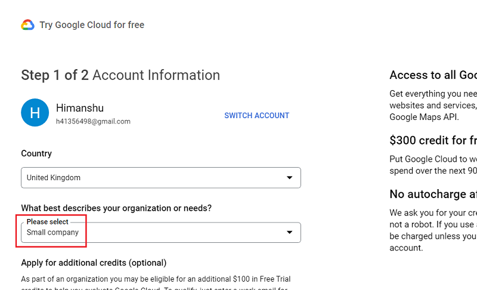Click the Himanshu profile avatar
The height and width of the screenshot is (290, 477).
(x=35, y=113)
